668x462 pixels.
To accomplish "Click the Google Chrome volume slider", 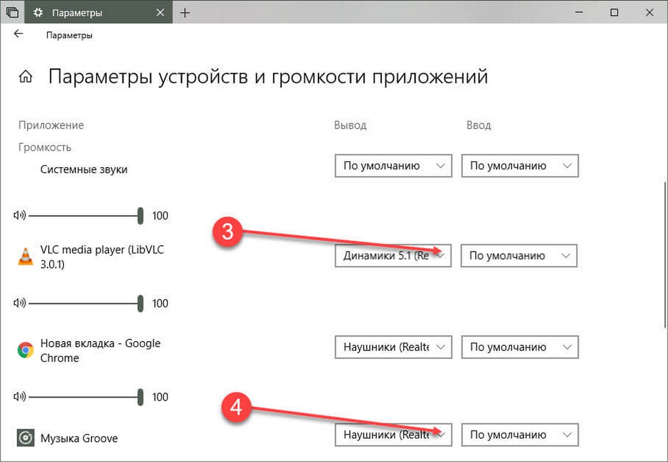I will 86,397.
